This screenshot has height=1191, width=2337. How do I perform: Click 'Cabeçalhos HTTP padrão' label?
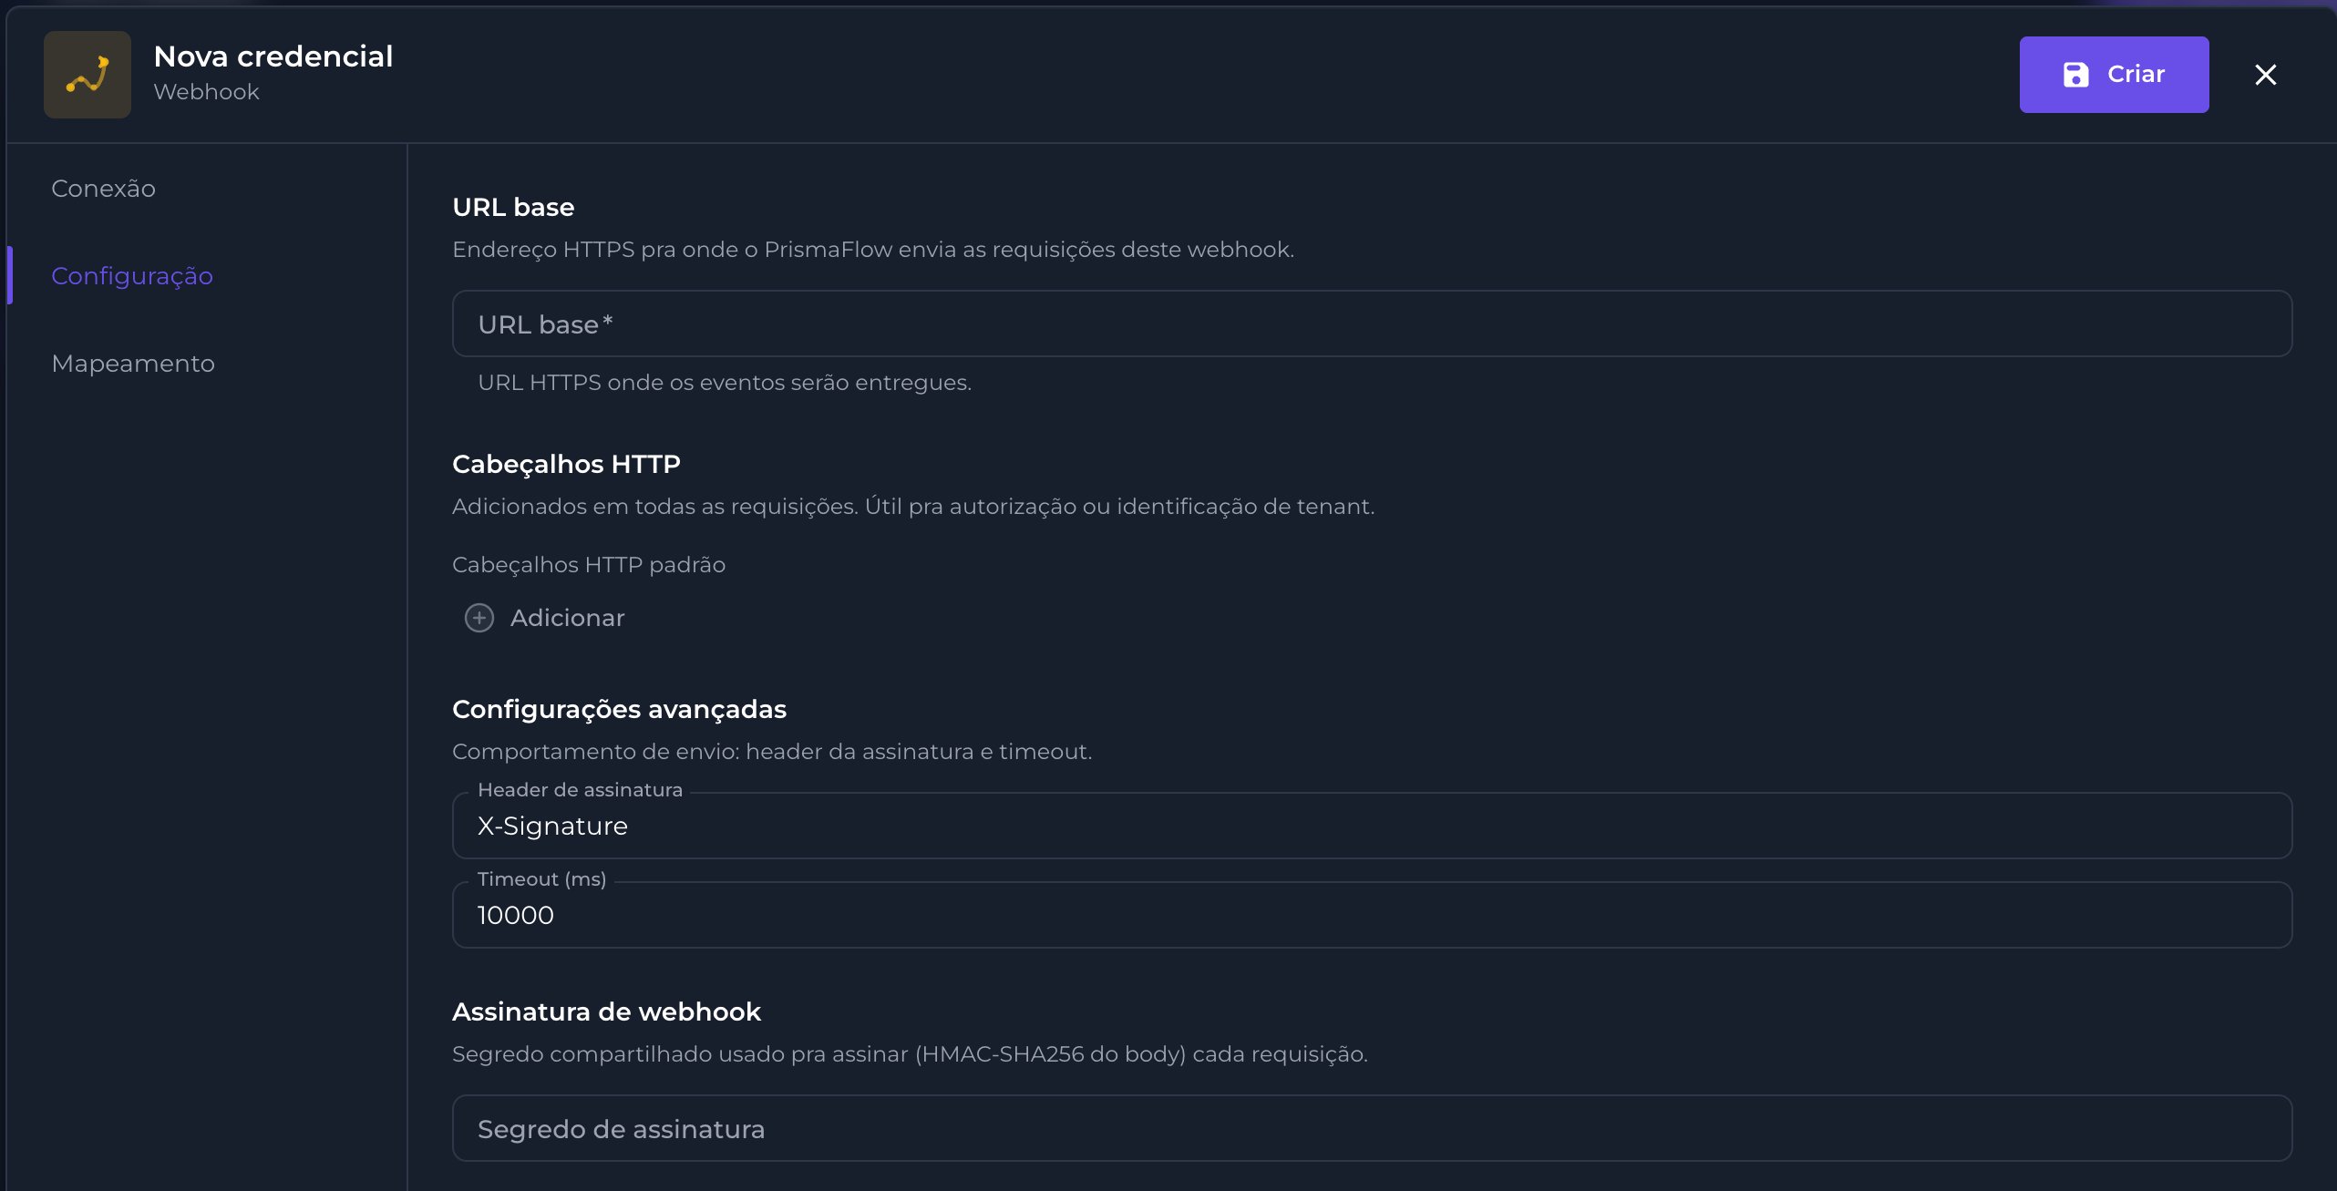[589, 565]
